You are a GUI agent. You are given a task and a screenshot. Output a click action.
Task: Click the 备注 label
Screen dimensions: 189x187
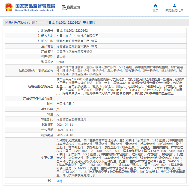(50, 114)
